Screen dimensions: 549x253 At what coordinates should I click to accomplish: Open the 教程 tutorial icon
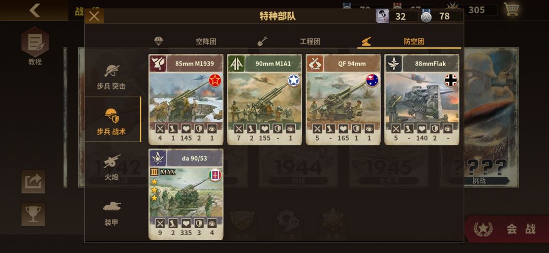(35, 46)
